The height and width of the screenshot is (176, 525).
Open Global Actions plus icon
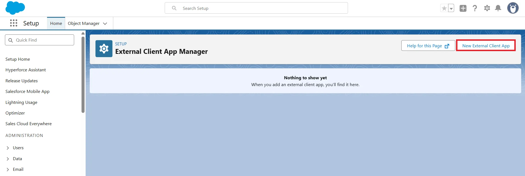463,8
